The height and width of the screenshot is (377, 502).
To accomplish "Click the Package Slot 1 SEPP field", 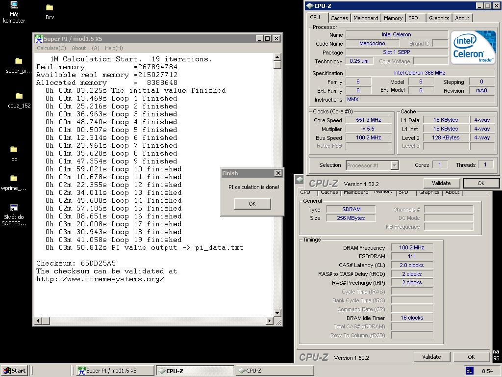I will pyautogui.click(x=396, y=52).
